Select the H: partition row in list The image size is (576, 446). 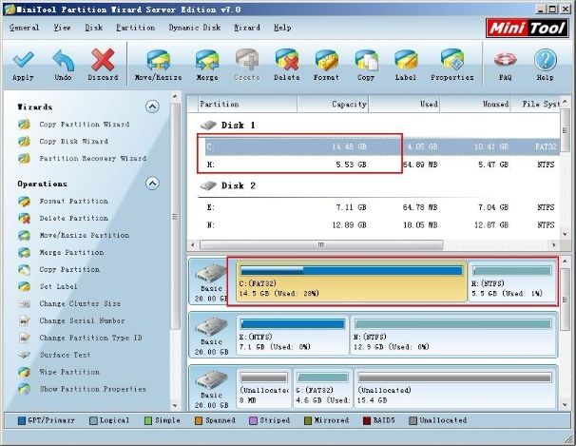382,165
